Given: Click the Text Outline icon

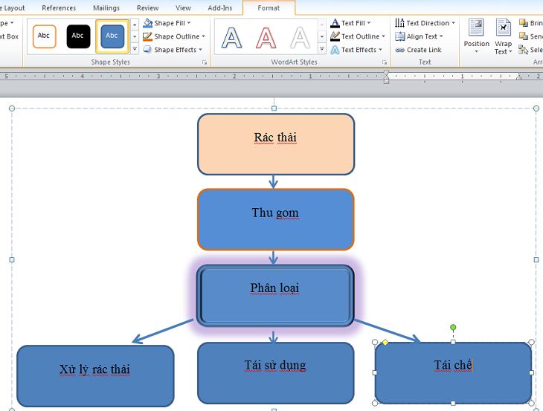Looking at the screenshot, I should point(335,36).
